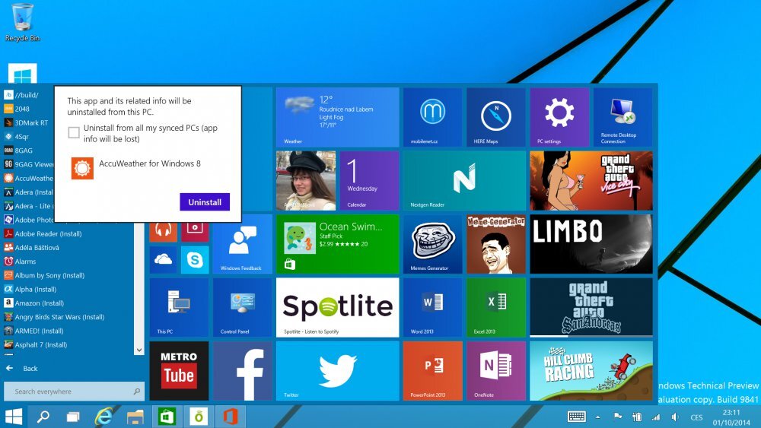Viewport: 761px width, 428px height.
Task: Select ARMED! (Install) entry
Action: click(33, 331)
